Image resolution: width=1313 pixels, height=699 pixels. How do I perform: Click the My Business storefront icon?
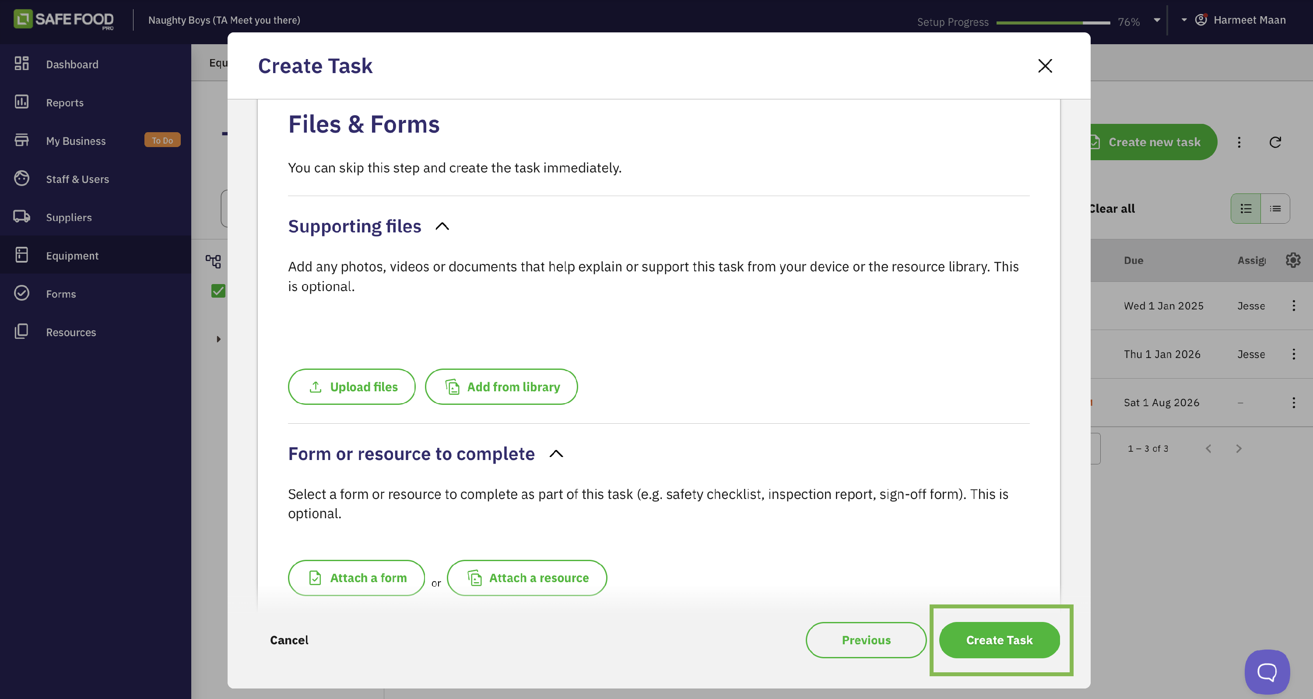(21, 140)
